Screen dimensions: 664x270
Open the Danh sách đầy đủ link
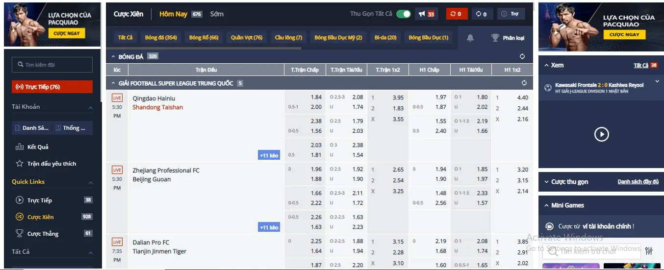pos(638,182)
